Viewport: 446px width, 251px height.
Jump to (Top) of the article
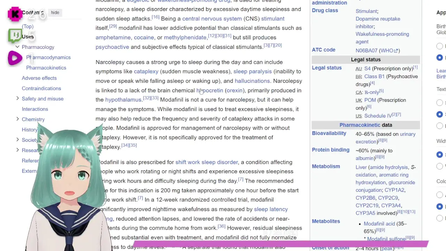(x=28, y=26)
